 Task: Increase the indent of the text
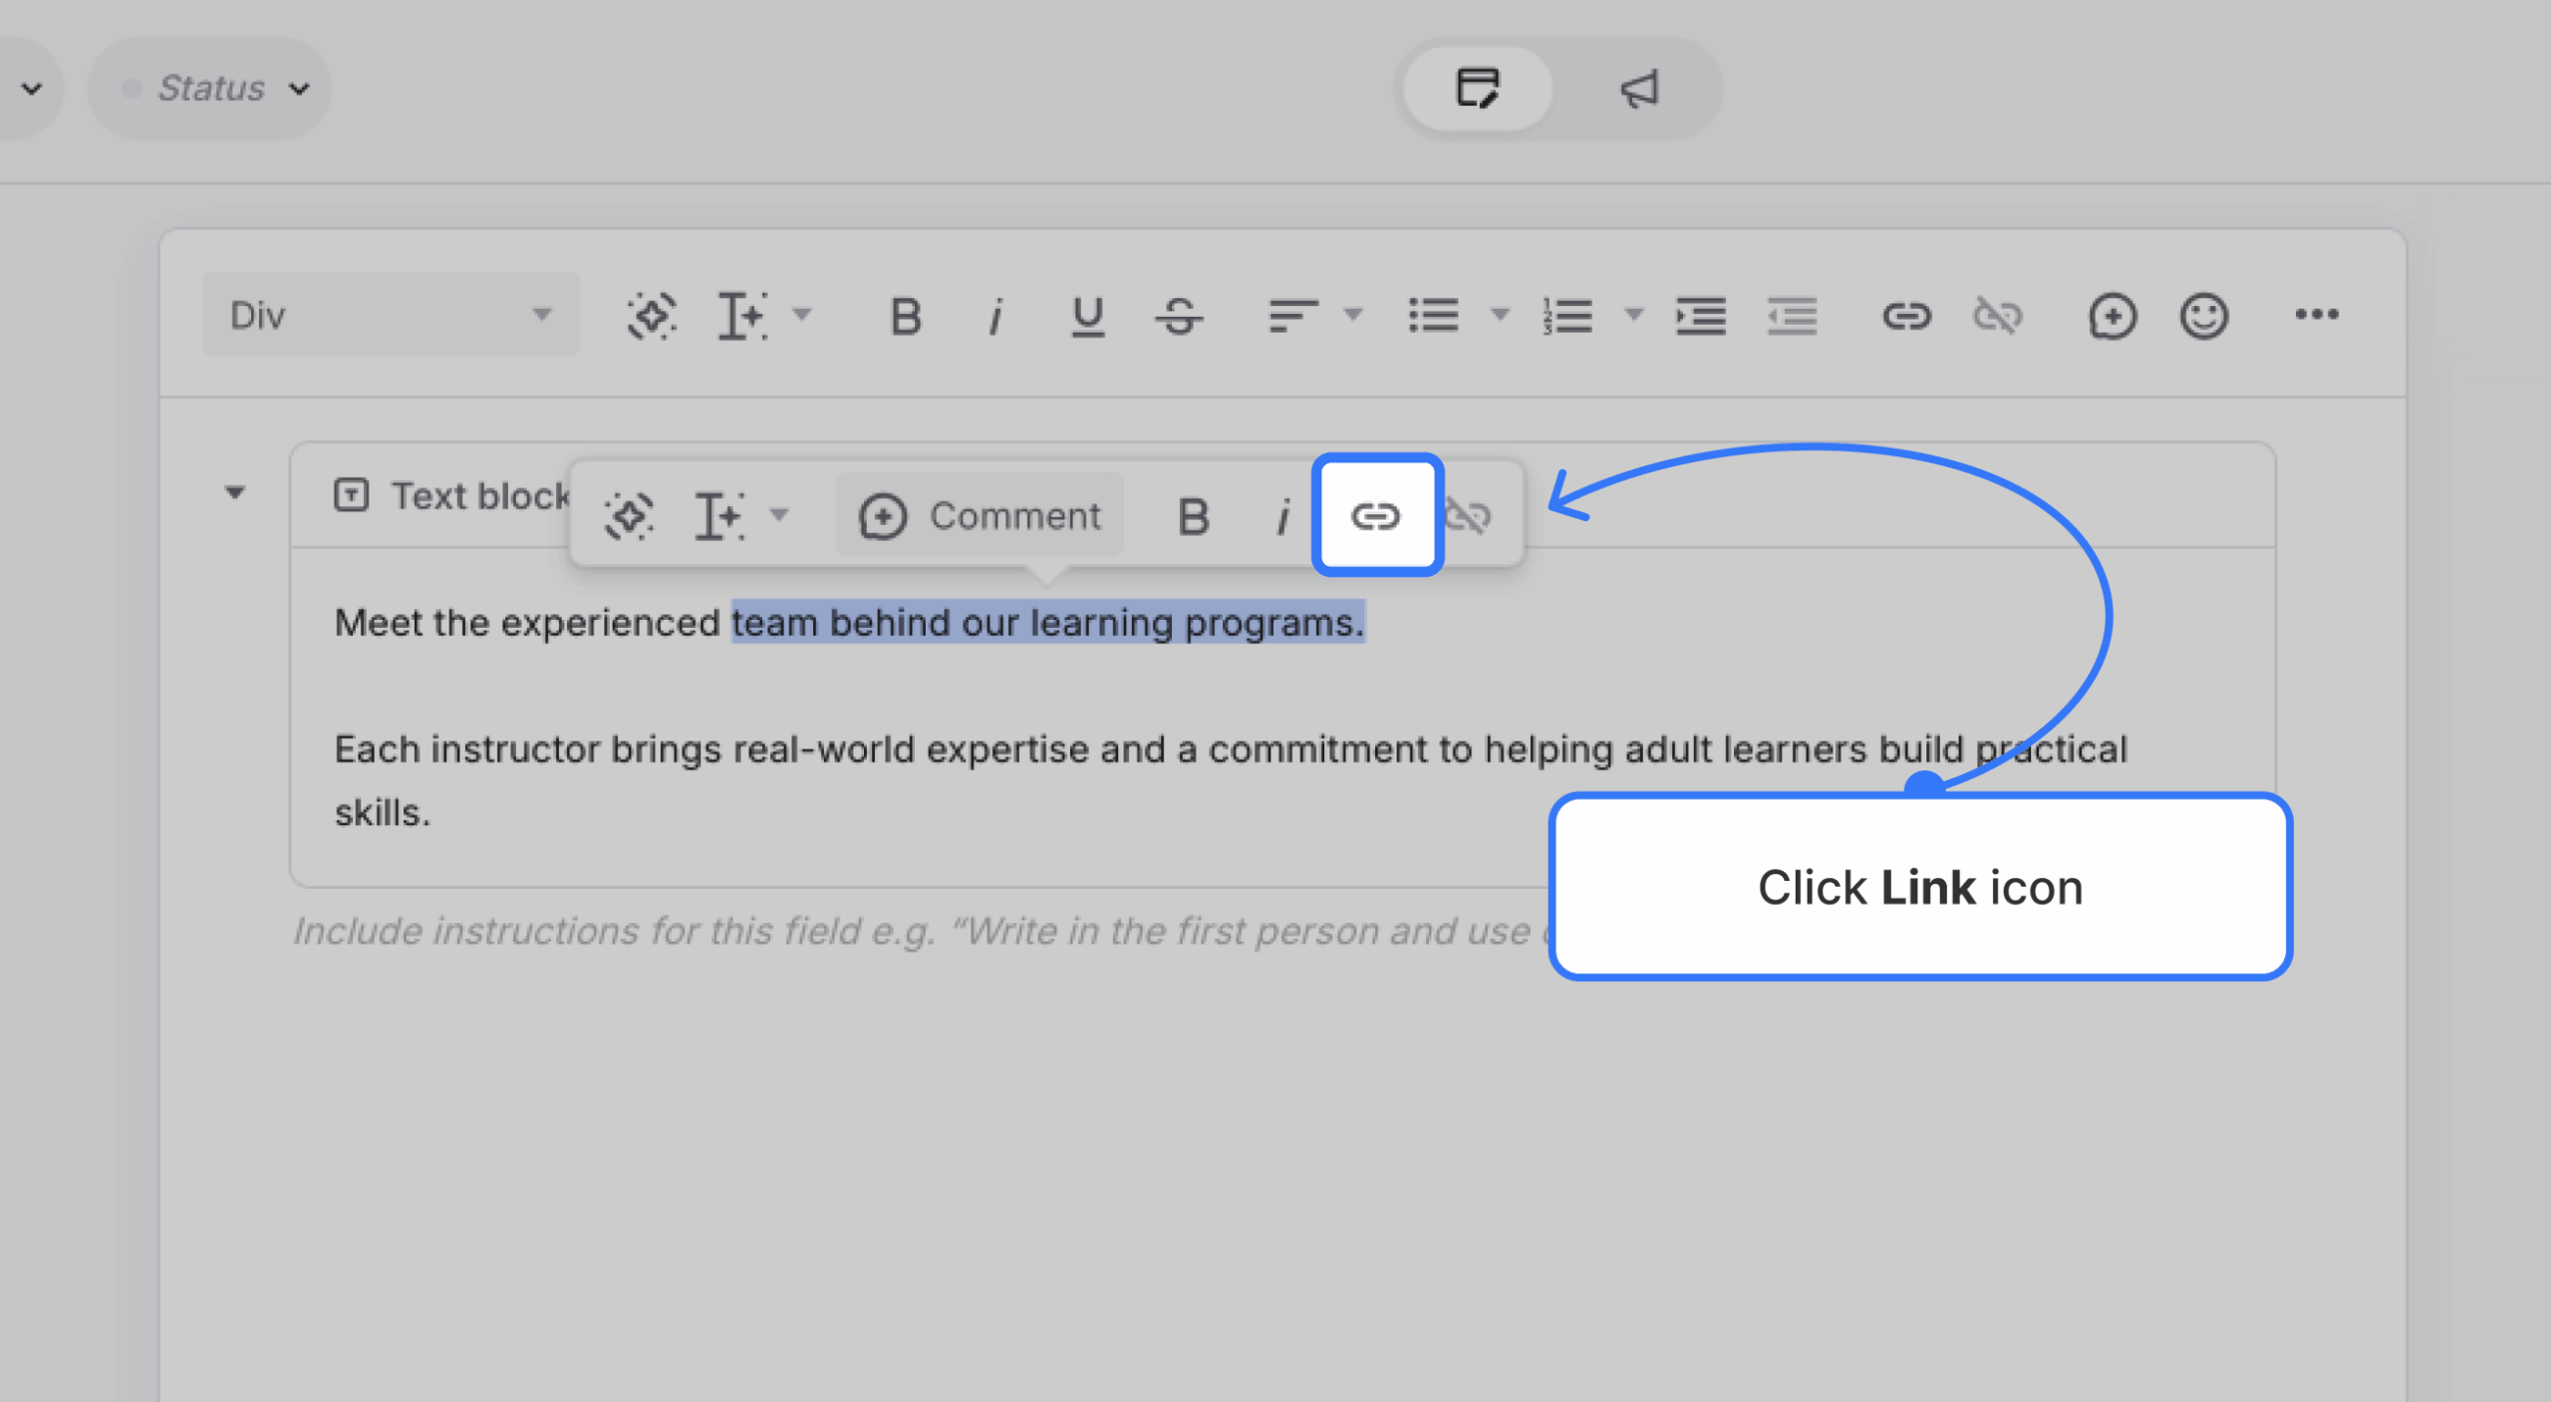point(1700,316)
